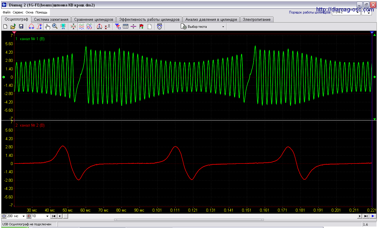378x228 pixels.
Task: Click the auto scale gauge icon
Action: pyautogui.click(x=99, y=27)
